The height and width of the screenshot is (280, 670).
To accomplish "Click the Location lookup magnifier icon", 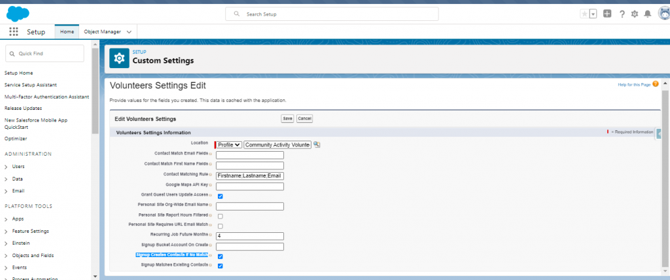I will [x=317, y=145].
